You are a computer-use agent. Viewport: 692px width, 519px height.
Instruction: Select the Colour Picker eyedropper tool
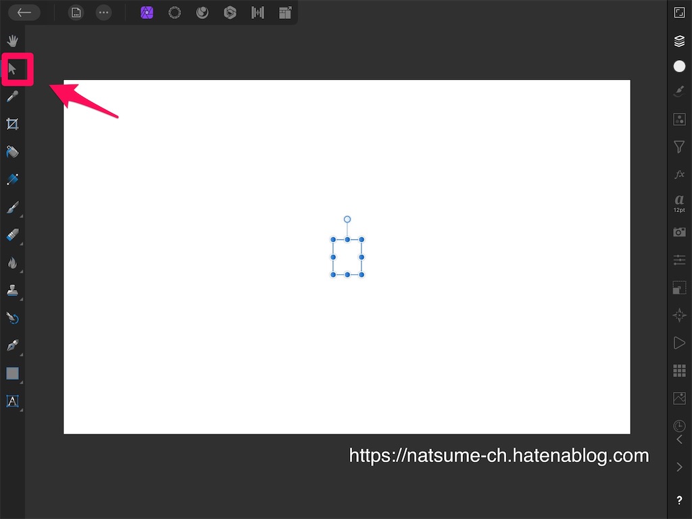12,96
